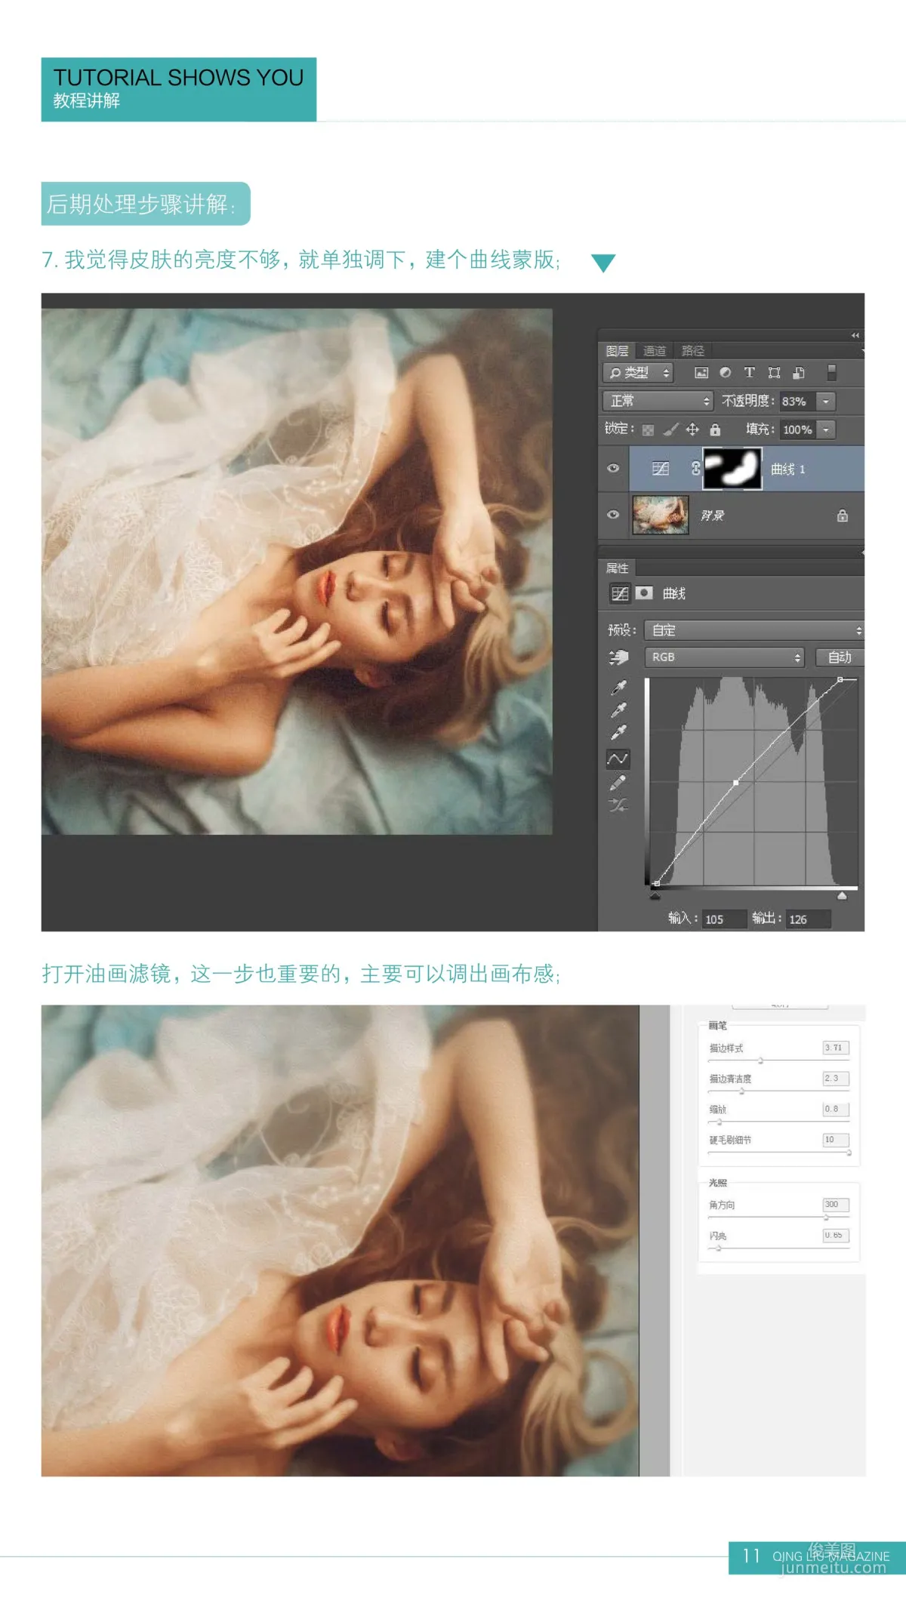This screenshot has width=906, height=1610.
Task: Click the lock image pixels brush icon
Action: pyautogui.click(x=670, y=429)
